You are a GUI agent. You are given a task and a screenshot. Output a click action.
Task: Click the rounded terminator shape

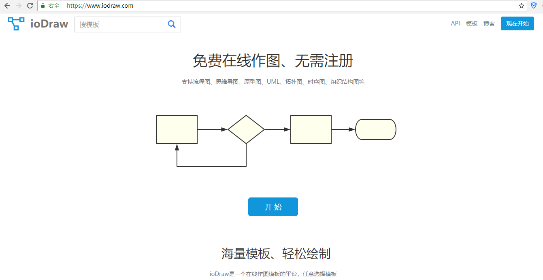coord(375,129)
